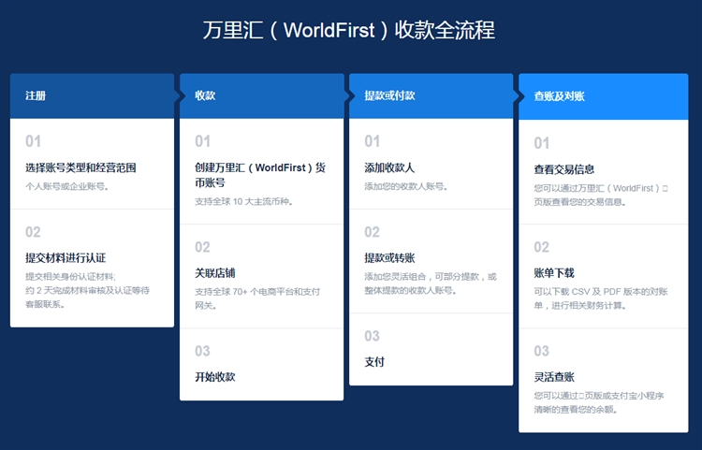Click the description 您可以通过万里汇（WorldFirst）
Image resolution: width=702 pixels, height=450 pixels.
(600, 195)
